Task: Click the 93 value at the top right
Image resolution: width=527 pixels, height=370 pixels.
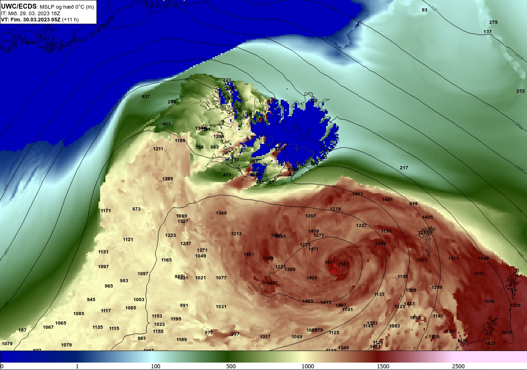Action: click(x=424, y=9)
